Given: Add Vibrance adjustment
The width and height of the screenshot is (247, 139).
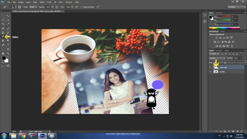Looking at the screenshot, I should coord(231,38).
